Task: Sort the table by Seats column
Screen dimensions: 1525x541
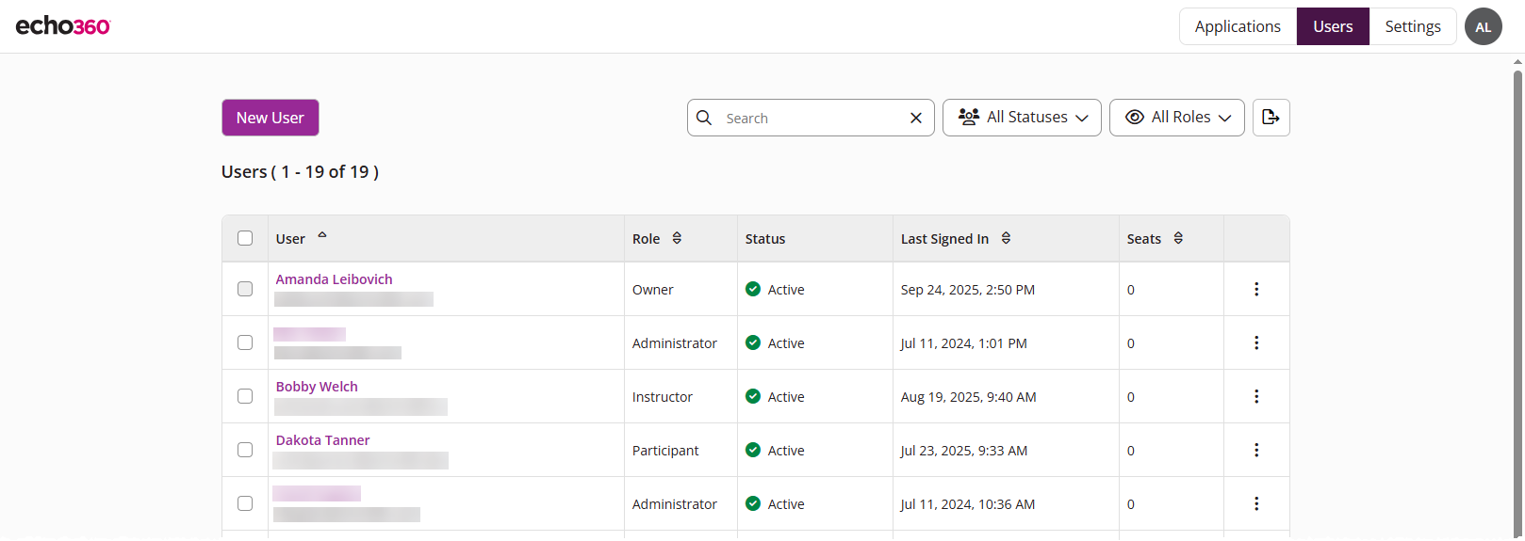Action: tap(1178, 239)
